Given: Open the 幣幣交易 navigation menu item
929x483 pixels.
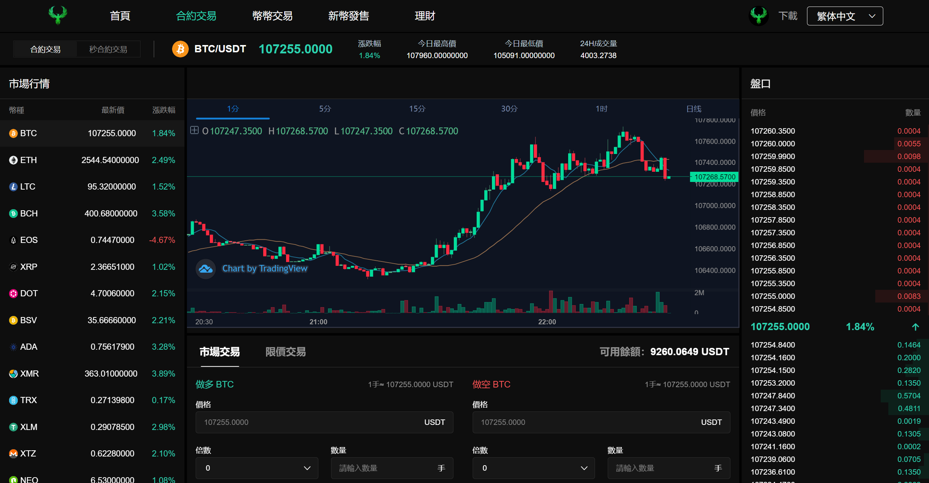Looking at the screenshot, I should pyautogui.click(x=272, y=16).
